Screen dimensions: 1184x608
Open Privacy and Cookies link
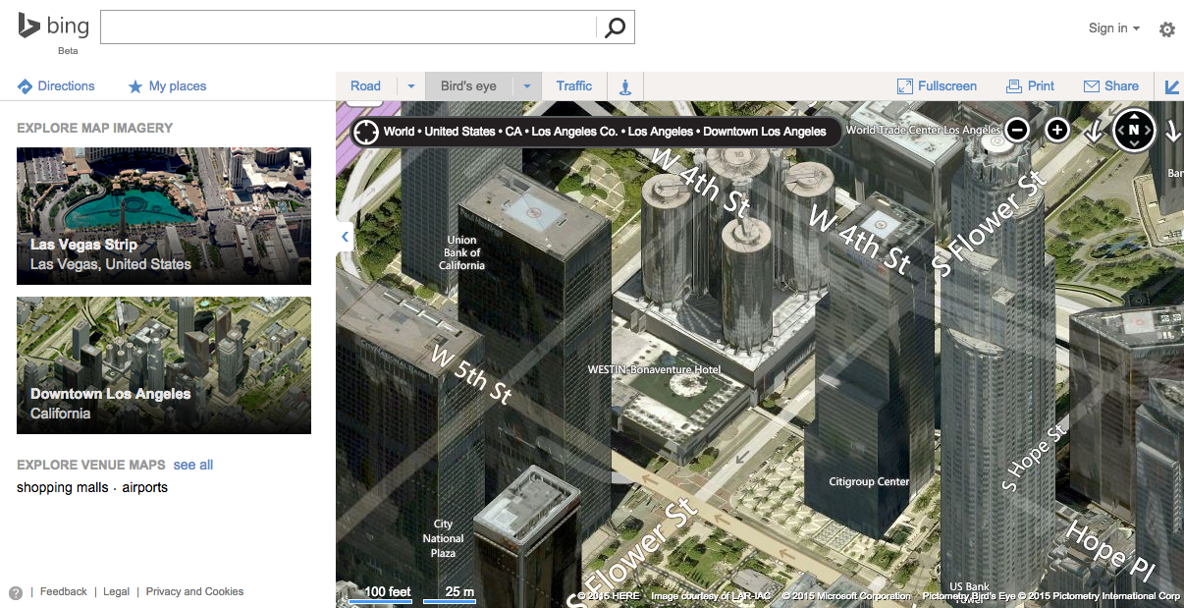pos(194,591)
